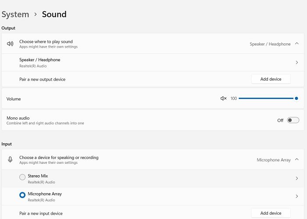Open Stereo Mix properties arrow
Image resolution: width=307 pixels, height=219 pixels.
click(296, 179)
